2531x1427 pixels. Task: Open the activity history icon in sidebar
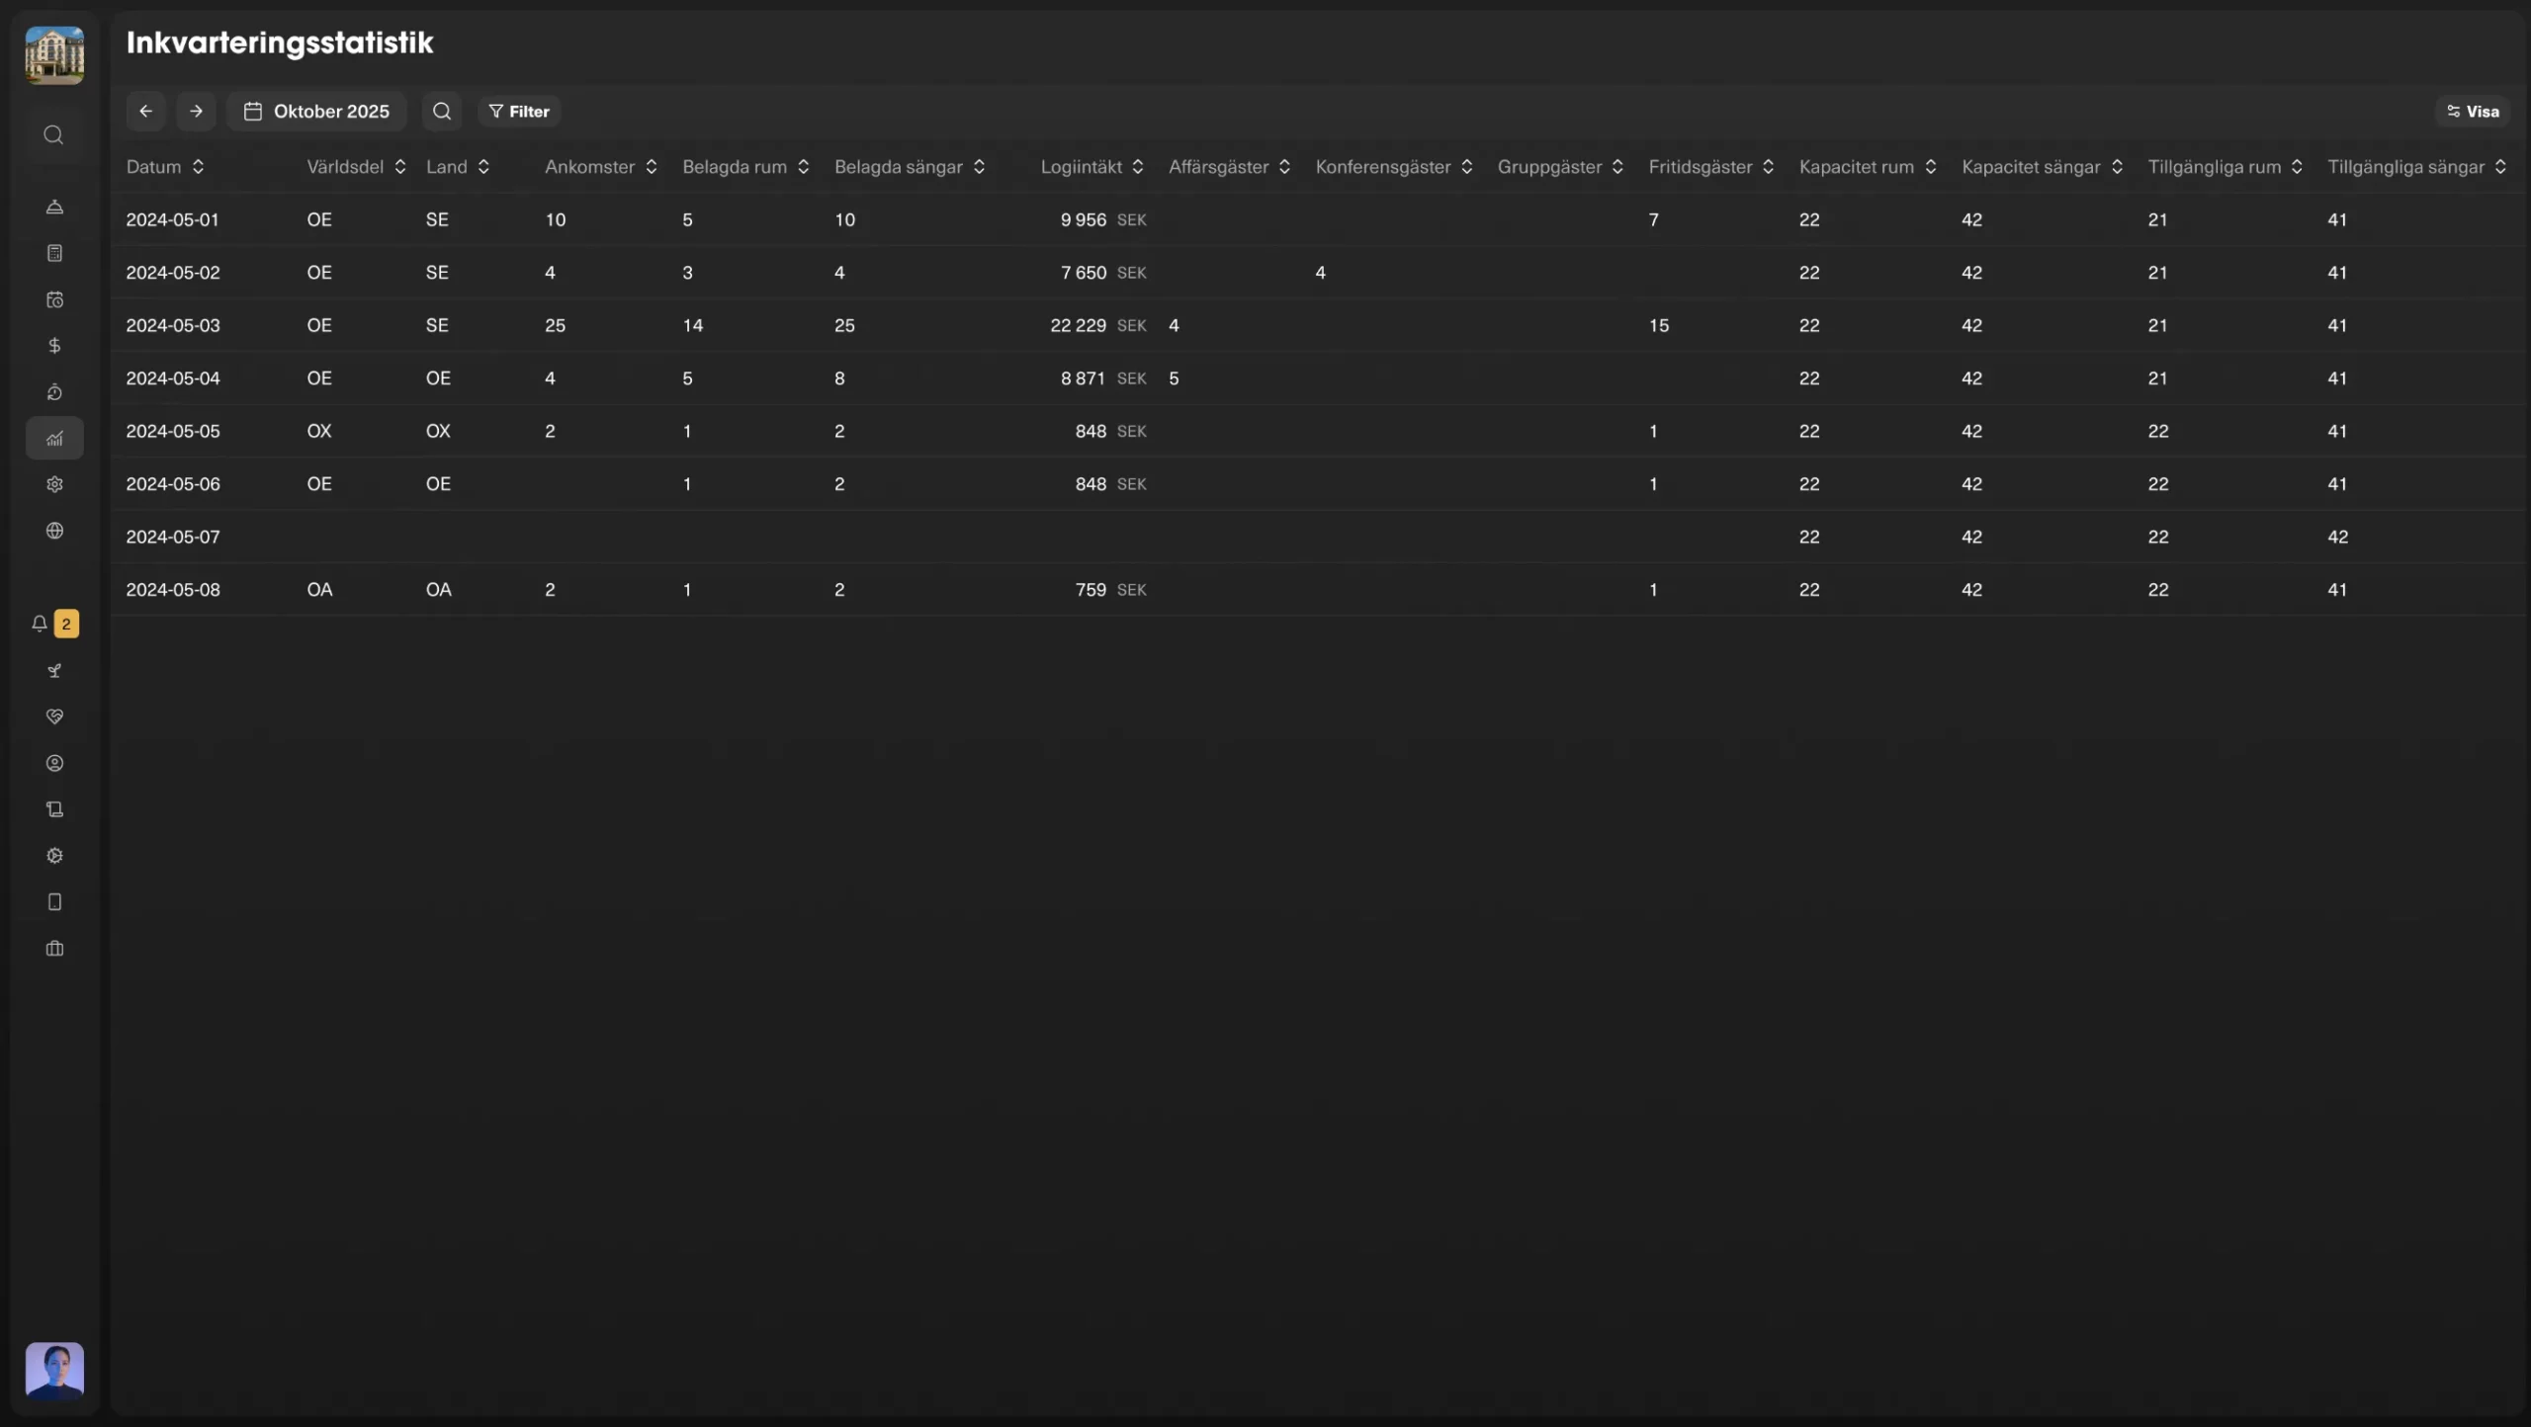point(54,392)
